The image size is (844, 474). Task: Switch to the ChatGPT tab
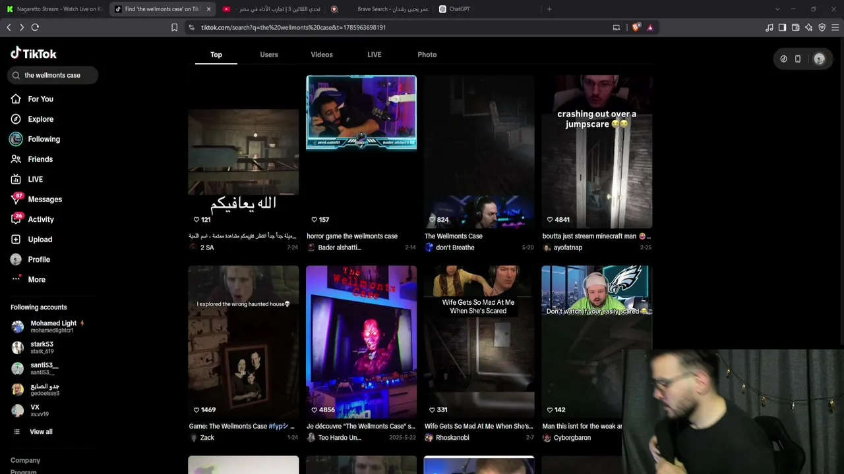[x=487, y=9]
